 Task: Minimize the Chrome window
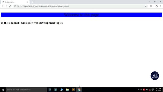click(149, 2)
